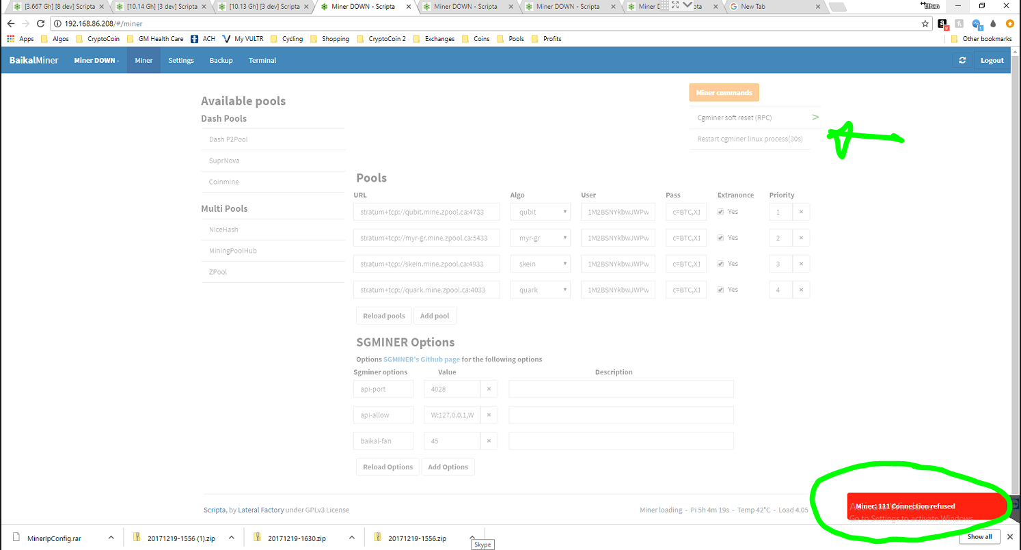Click the BaikalMiner brand logo
This screenshot has height=550, width=1021.
[x=33, y=60]
